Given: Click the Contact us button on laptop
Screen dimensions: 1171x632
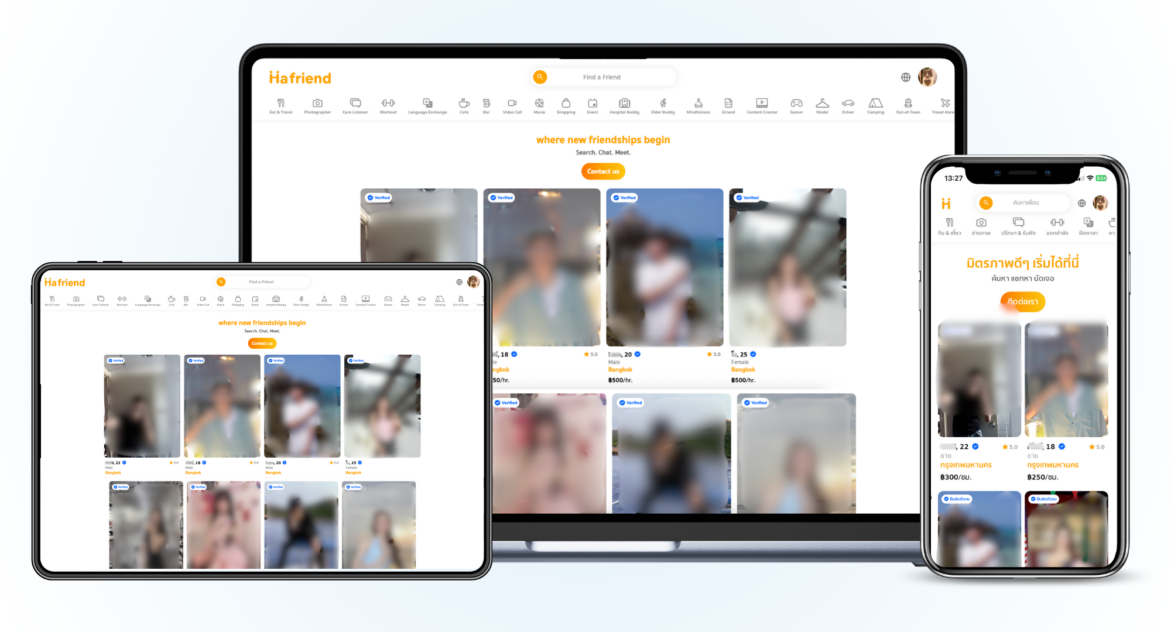Looking at the screenshot, I should point(603,171).
